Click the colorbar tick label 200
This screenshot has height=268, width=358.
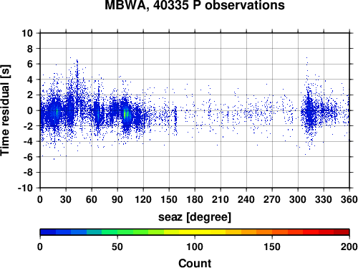click(349, 247)
